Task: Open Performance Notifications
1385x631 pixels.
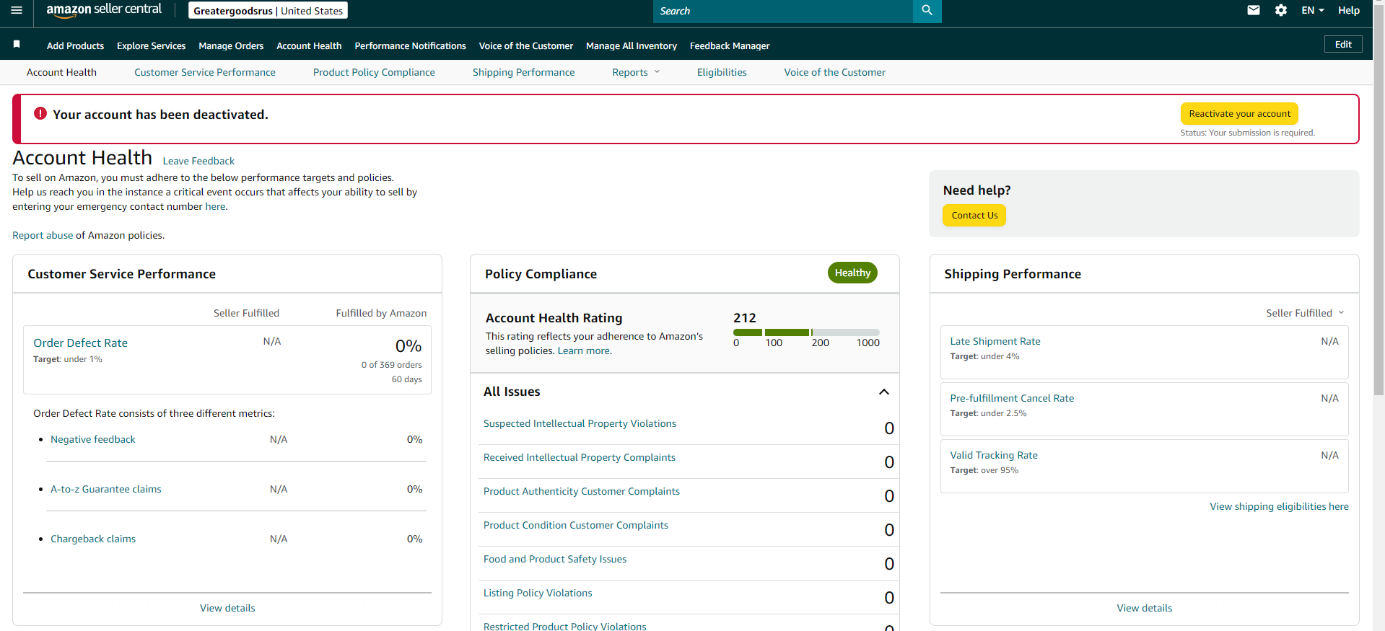Action: 410,45
